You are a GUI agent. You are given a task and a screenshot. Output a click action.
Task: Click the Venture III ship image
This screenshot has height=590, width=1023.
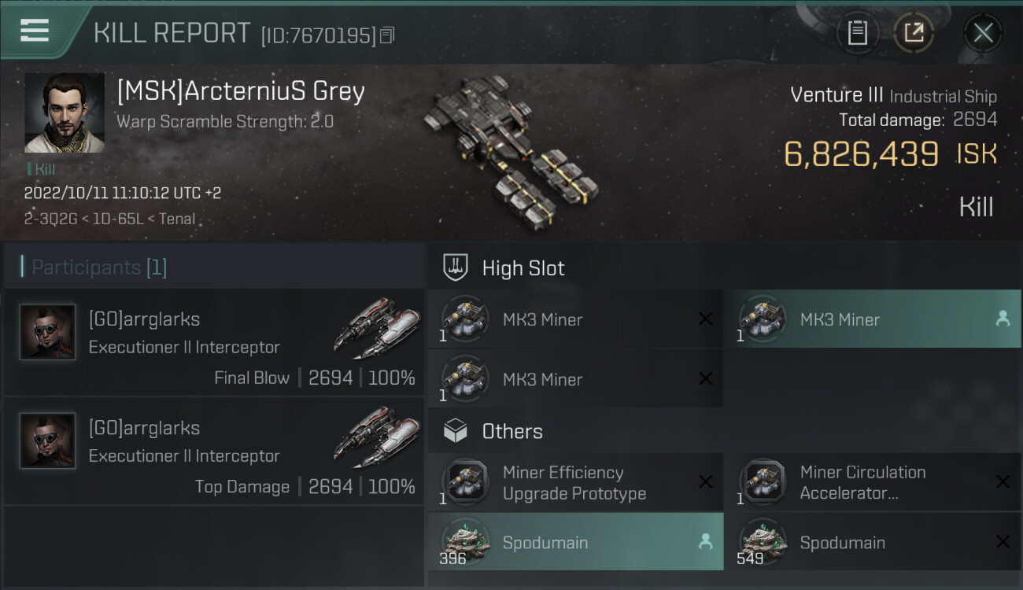point(510,149)
